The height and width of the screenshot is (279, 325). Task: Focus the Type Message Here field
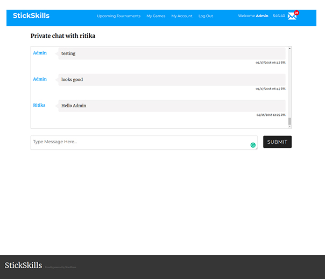click(140, 142)
